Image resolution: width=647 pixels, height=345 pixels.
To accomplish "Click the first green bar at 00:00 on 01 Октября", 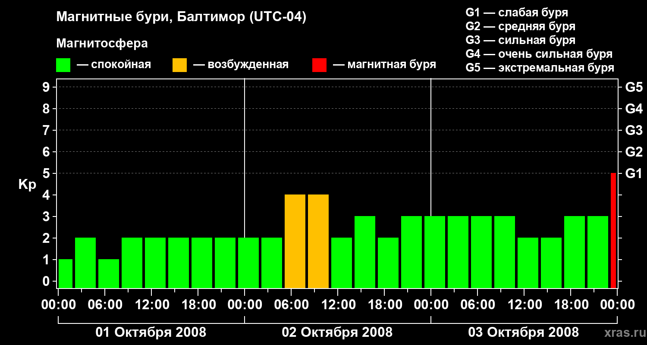I will tap(66, 273).
